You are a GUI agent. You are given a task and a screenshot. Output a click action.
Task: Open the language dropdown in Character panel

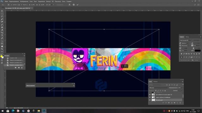click(186, 60)
